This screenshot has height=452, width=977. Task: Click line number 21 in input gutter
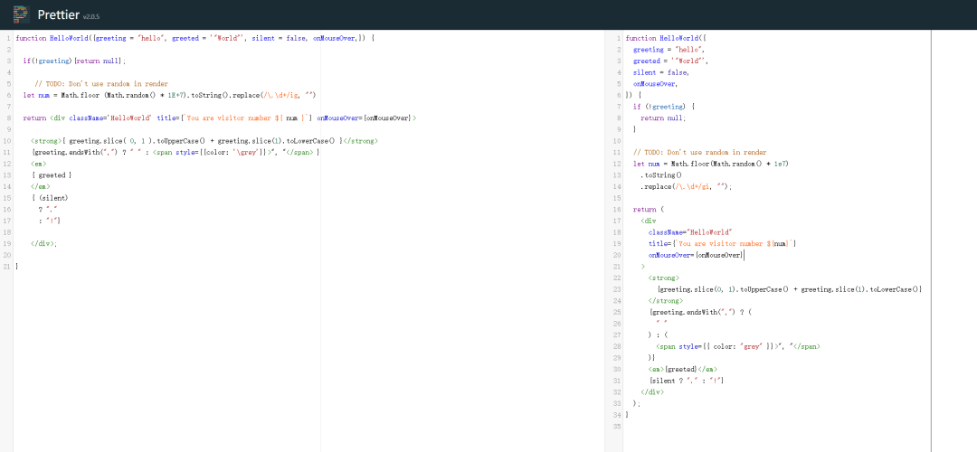tap(7, 266)
